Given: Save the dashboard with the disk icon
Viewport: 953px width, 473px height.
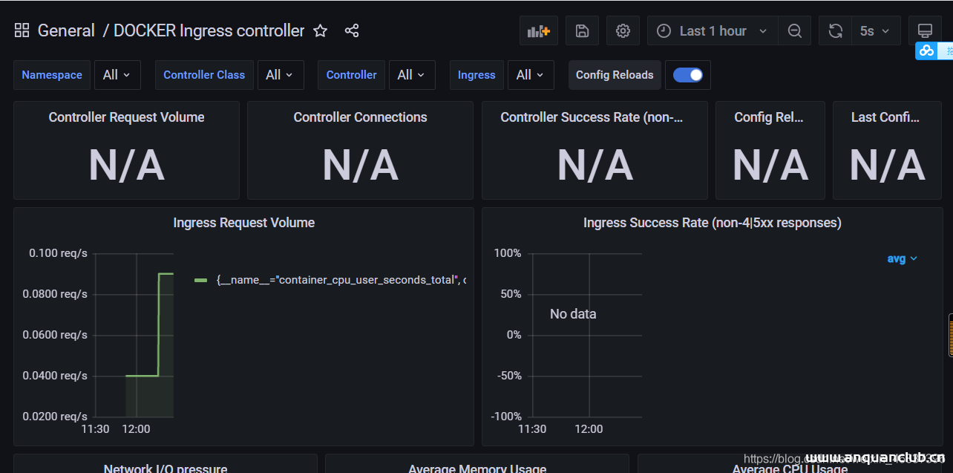Looking at the screenshot, I should click(582, 30).
